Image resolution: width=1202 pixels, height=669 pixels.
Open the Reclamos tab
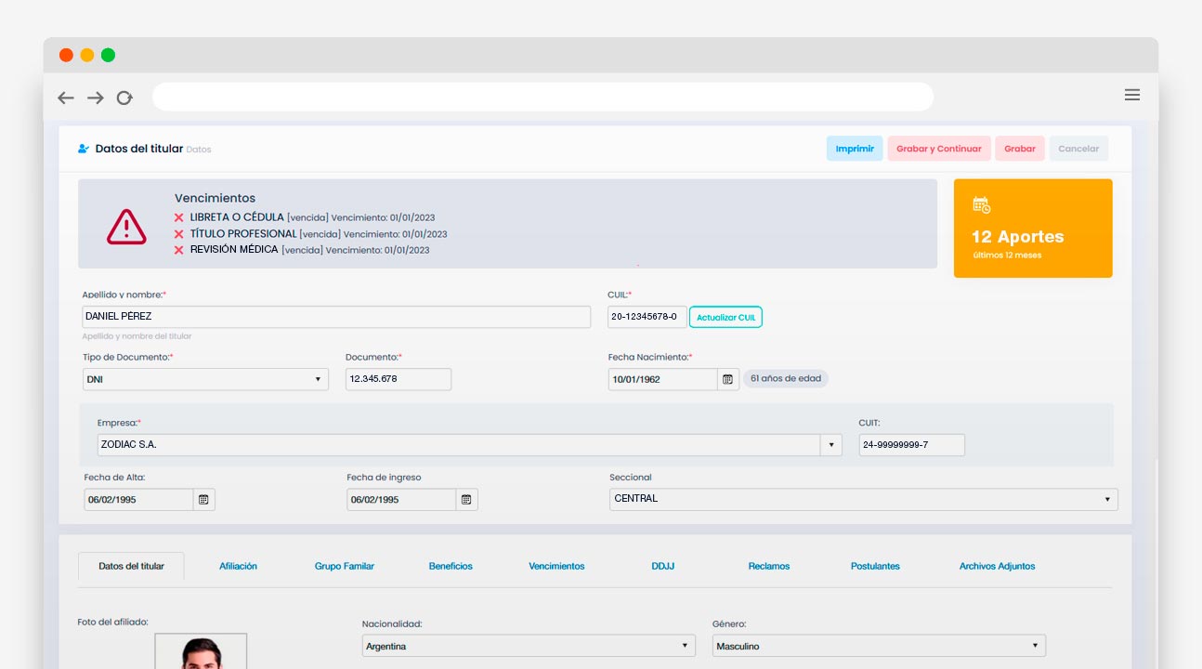(769, 566)
